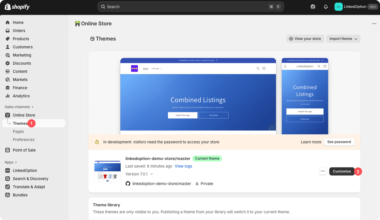Click the Products tag icon
The width and height of the screenshot is (380, 220).
8,39
